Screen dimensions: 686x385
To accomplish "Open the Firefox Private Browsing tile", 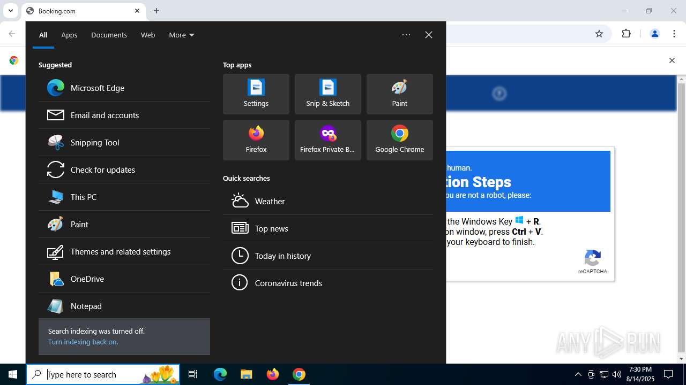I will coord(328,140).
